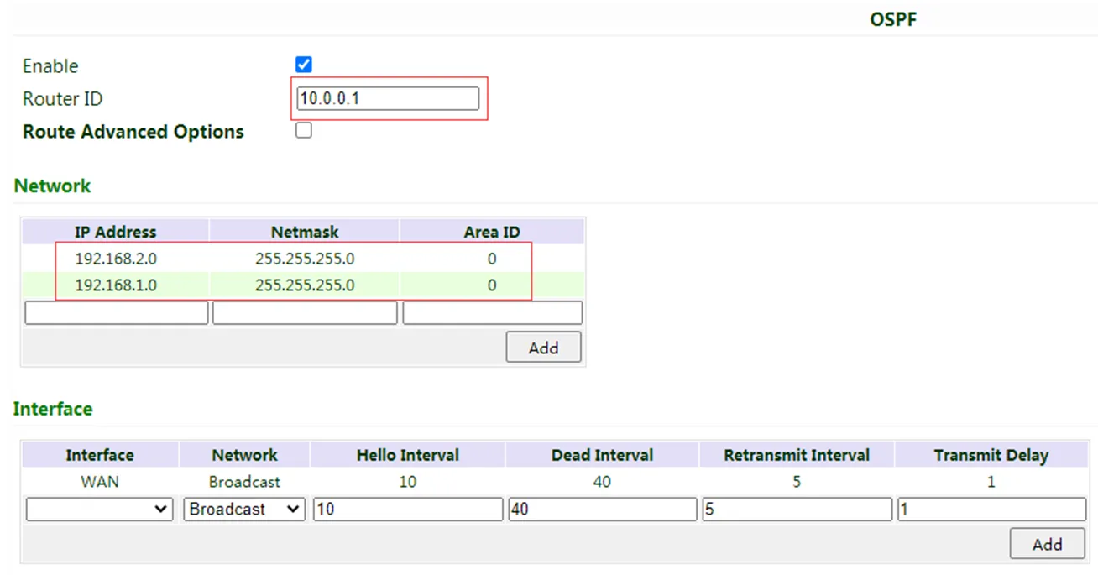Image resolution: width=1098 pixels, height=575 pixels.
Task: Click Area ID 0 in 192.168.2.0 row
Action: click(x=492, y=259)
